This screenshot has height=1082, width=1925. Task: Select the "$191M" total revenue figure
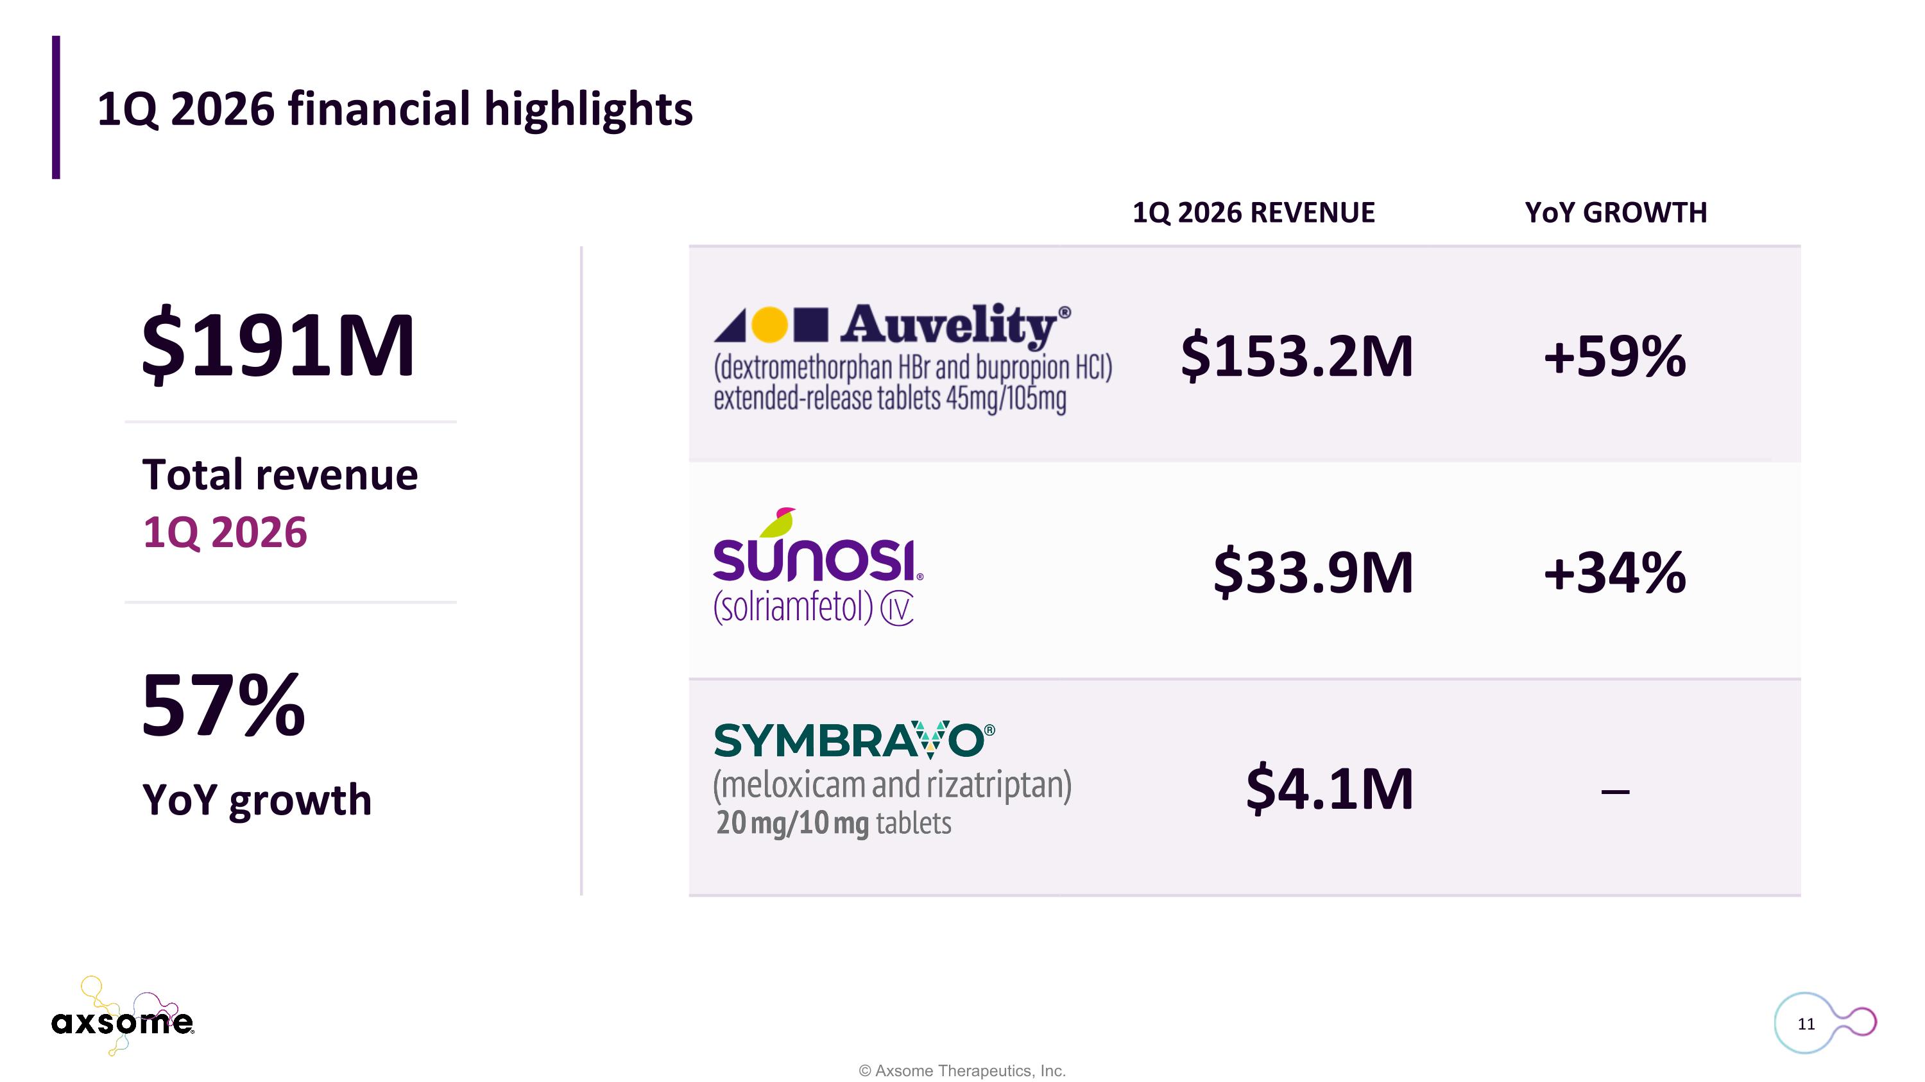[278, 346]
